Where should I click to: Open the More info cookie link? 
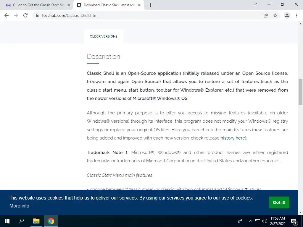(x=19, y=206)
